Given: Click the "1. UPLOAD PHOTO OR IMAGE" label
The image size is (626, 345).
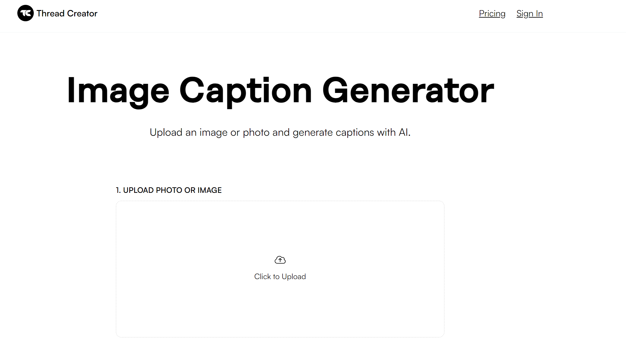Looking at the screenshot, I should [x=169, y=190].
